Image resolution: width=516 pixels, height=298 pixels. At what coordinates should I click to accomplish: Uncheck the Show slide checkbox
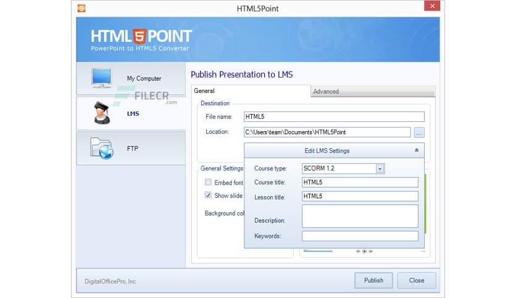click(x=208, y=195)
